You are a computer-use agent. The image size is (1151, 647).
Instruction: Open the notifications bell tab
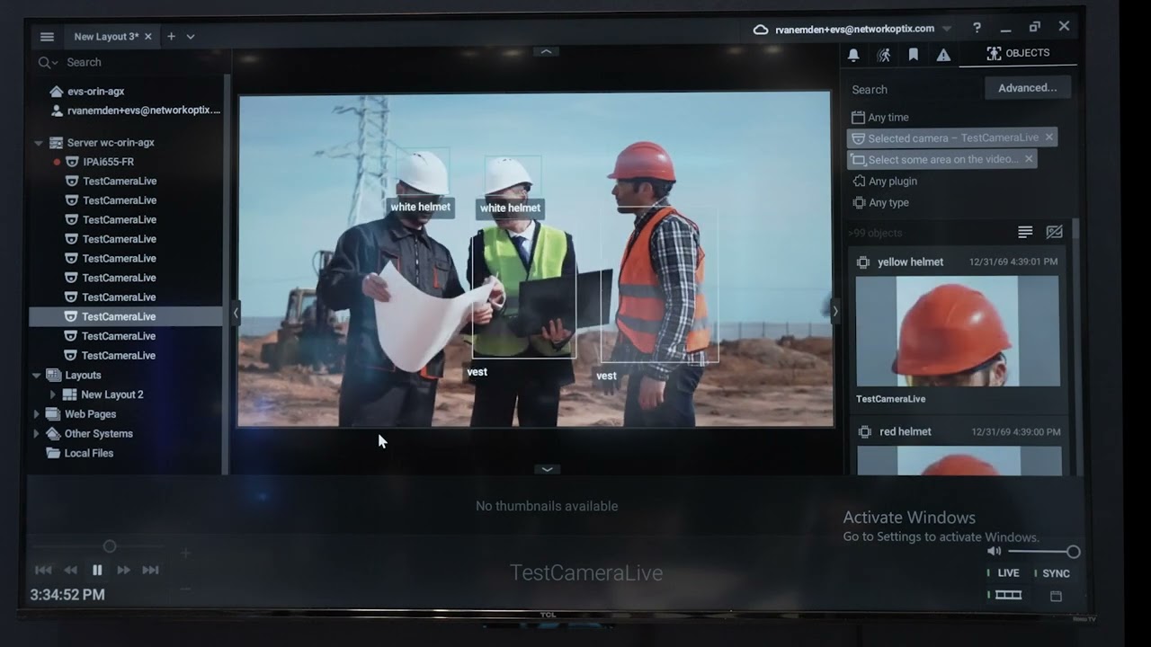click(x=853, y=55)
